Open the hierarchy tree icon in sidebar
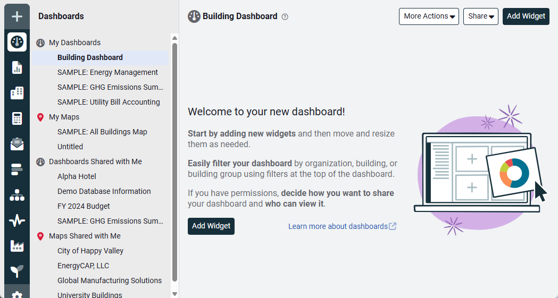558x298 pixels. coord(17,195)
